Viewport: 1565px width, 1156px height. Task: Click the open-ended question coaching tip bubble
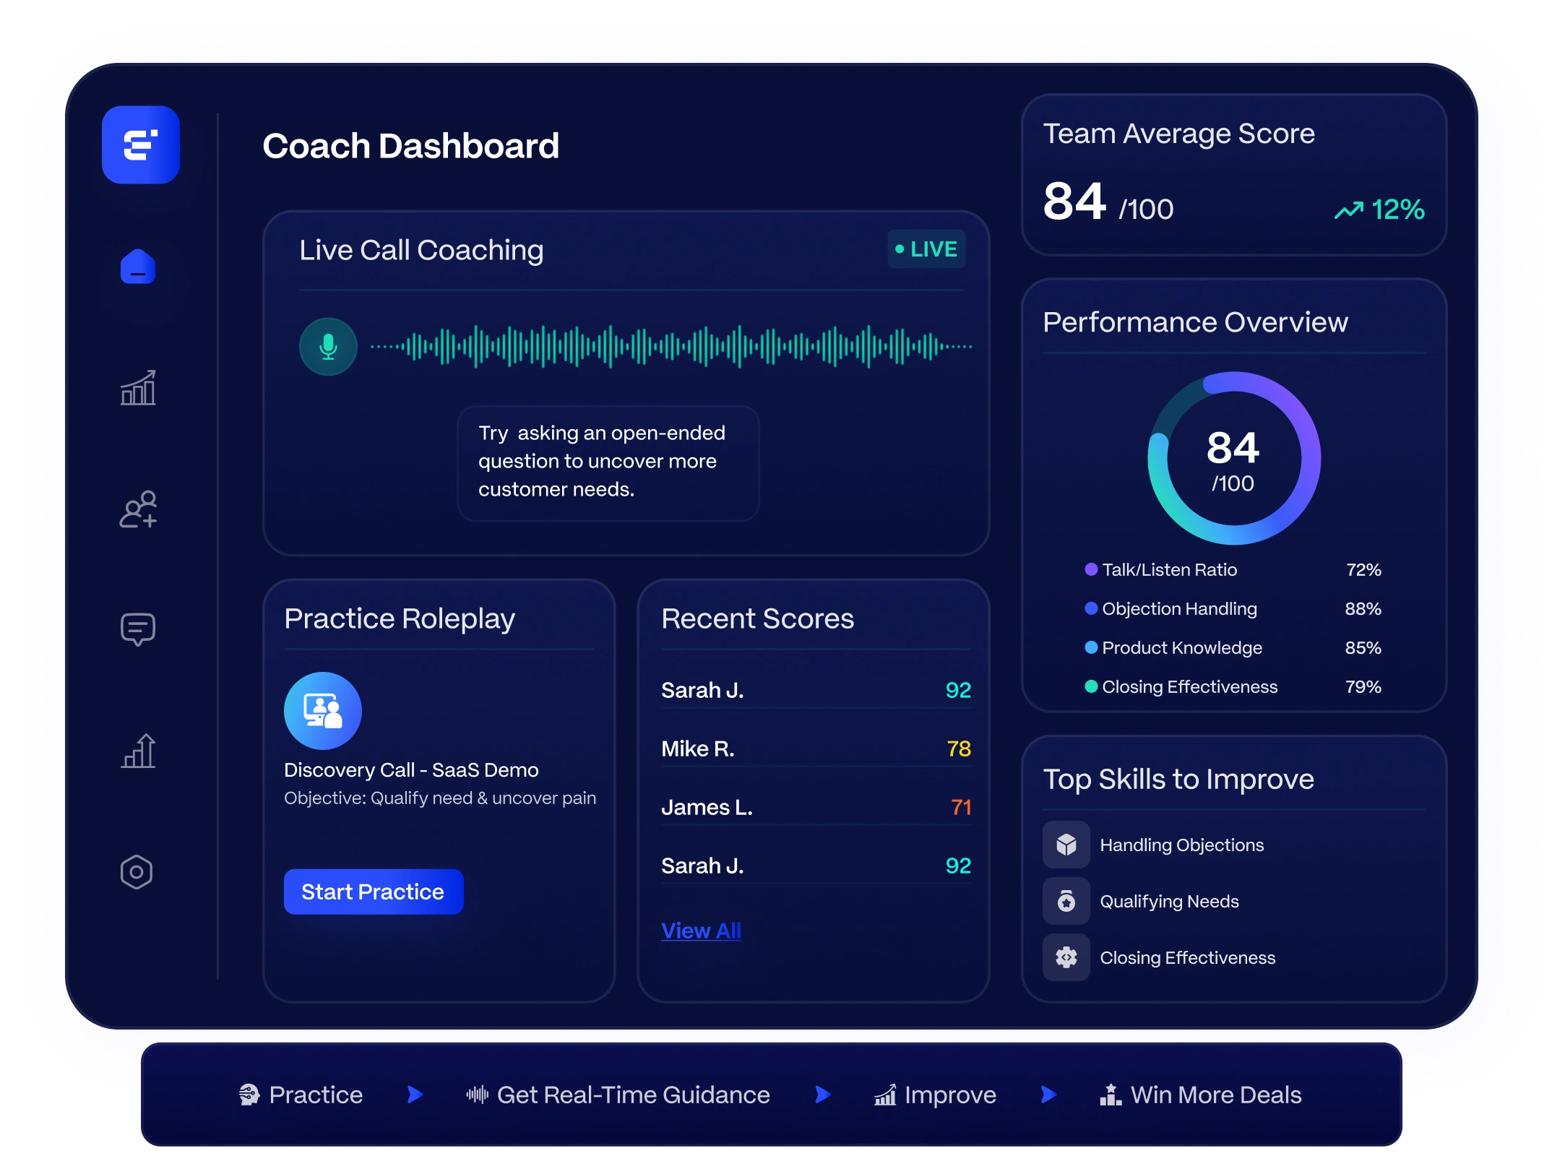(608, 462)
